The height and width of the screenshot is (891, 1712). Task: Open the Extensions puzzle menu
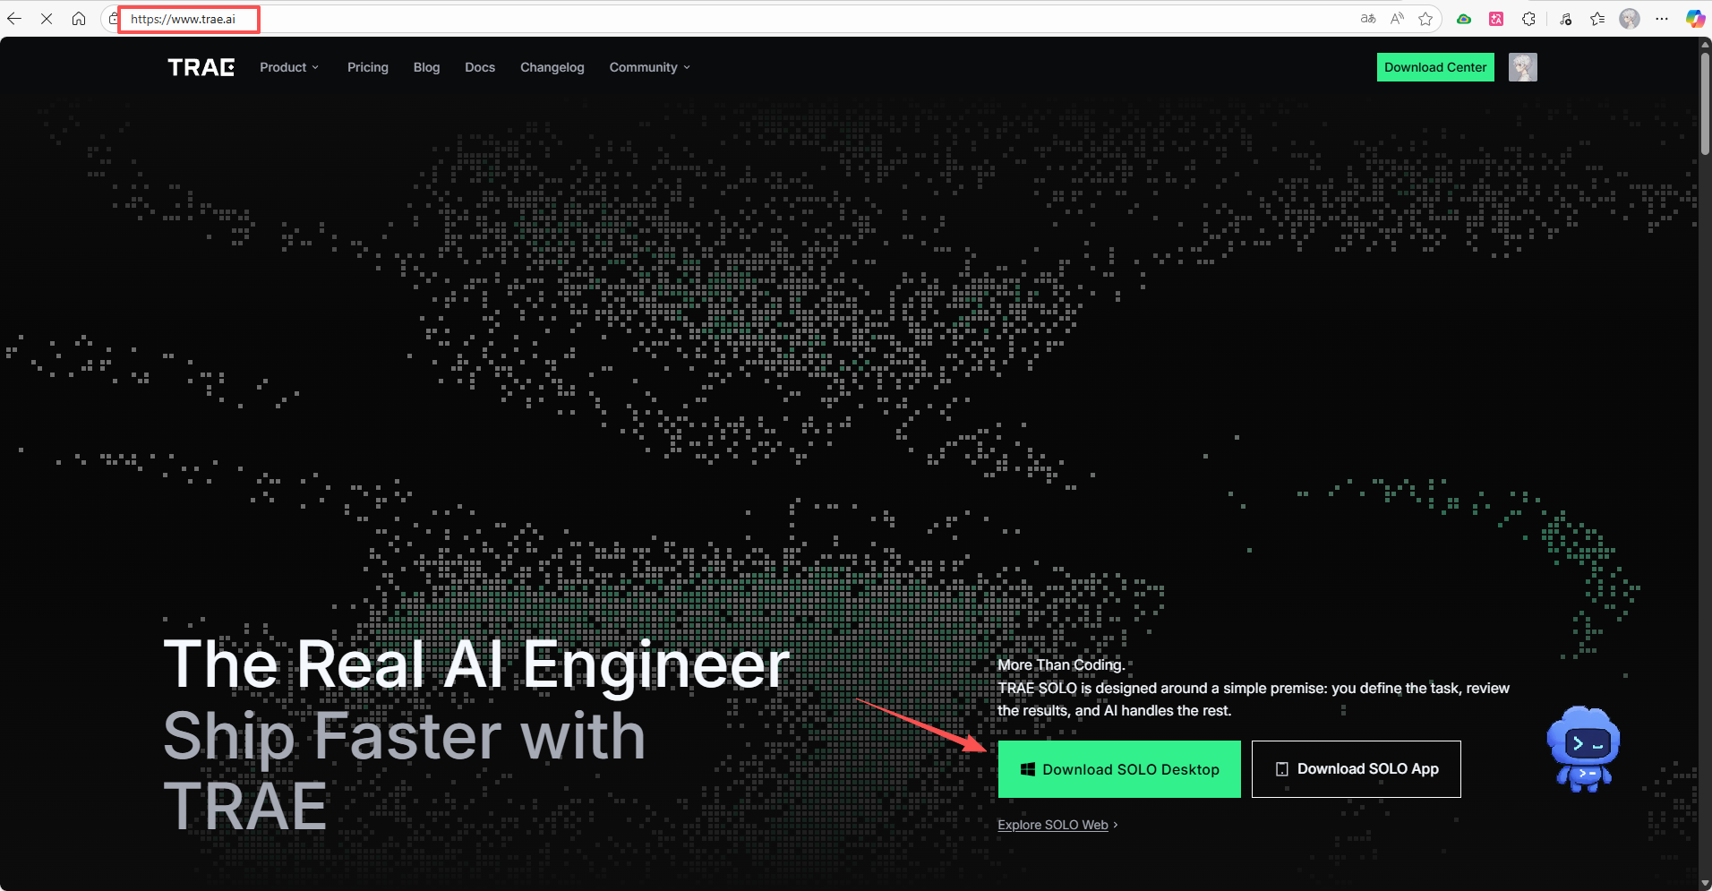pyautogui.click(x=1528, y=19)
